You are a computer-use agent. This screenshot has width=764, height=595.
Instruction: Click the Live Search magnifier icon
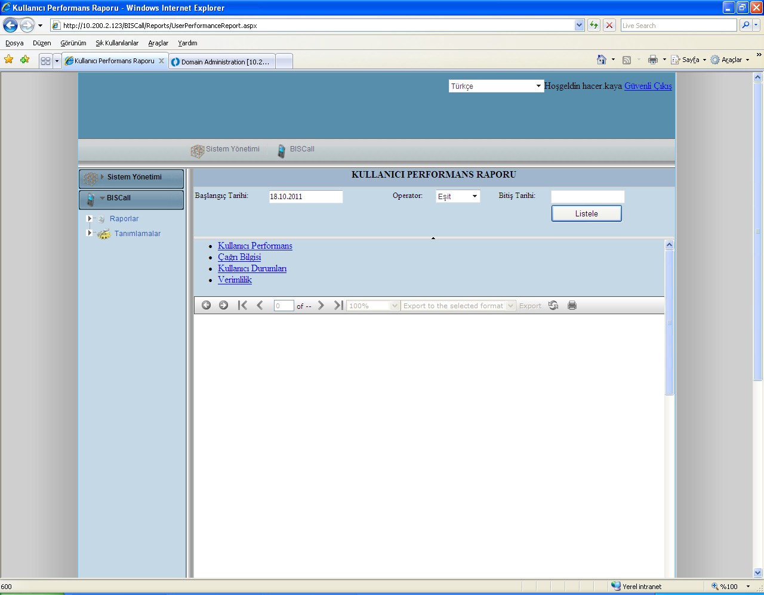pyautogui.click(x=745, y=25)
